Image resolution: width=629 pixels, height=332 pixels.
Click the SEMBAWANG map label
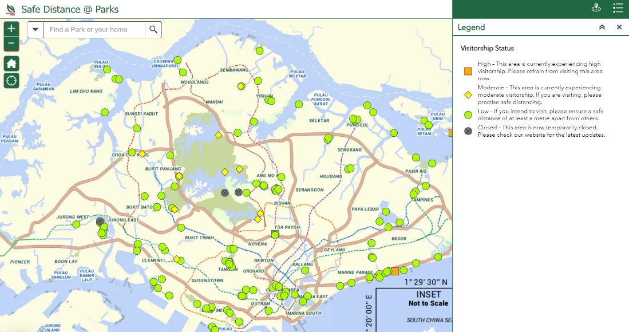pos(234,70)
